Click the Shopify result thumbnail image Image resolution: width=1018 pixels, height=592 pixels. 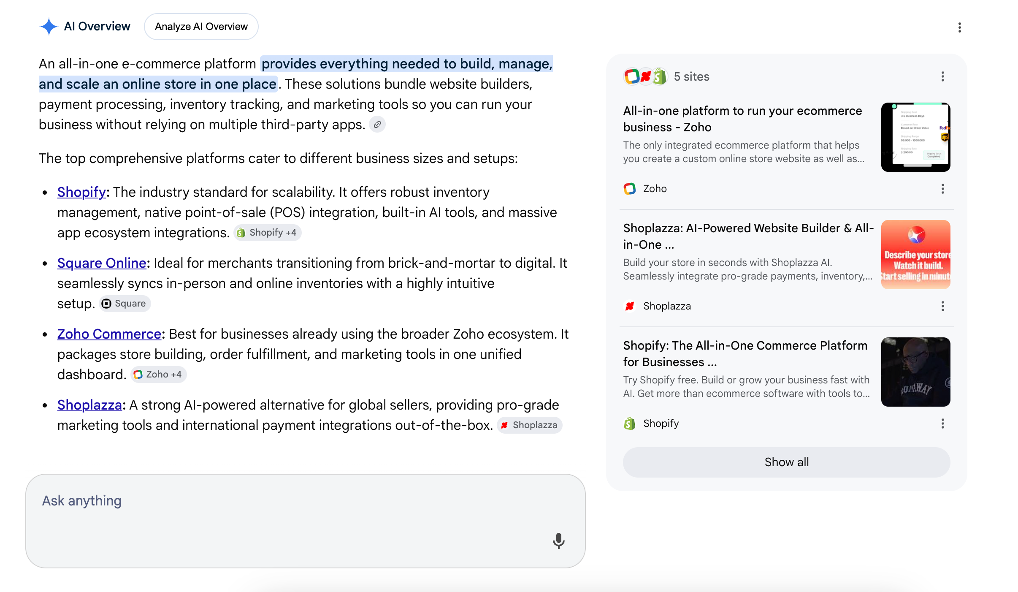tap(916, 372)
